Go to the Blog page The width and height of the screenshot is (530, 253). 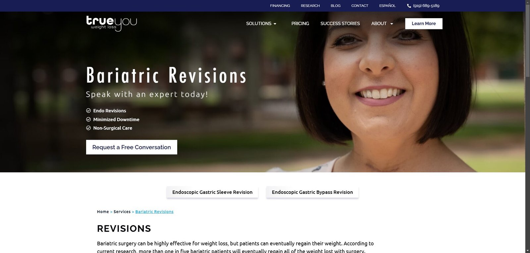point(335,6)
